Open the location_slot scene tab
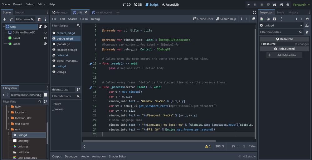Image resolution: width=312 pixels, height=160 pixels. click(102, 12)
